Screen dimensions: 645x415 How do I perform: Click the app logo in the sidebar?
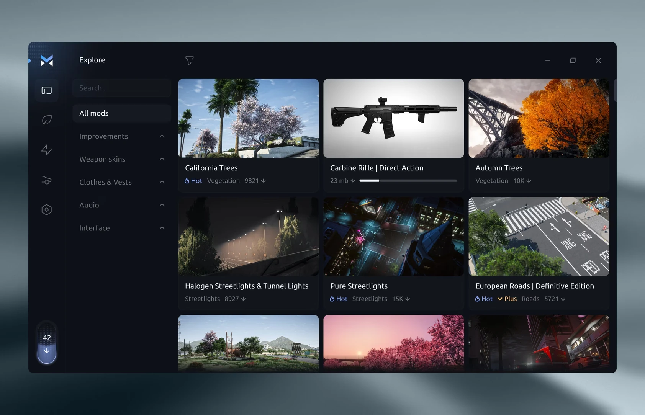[47, 60]
